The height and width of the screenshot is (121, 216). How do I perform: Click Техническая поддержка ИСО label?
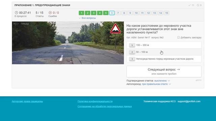click(160, 101)
